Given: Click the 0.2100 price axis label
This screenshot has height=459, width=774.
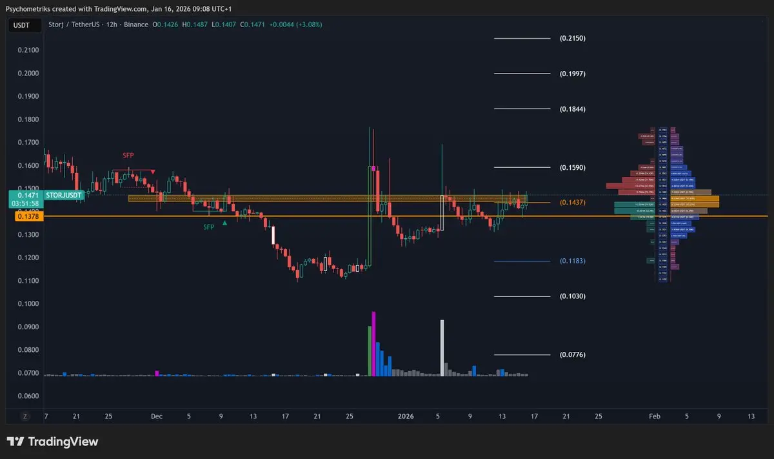Looking at the screenshot, I should 28,50.
